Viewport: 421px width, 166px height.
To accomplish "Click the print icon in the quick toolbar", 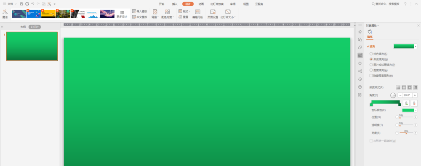I will click(x=27, y=4).
